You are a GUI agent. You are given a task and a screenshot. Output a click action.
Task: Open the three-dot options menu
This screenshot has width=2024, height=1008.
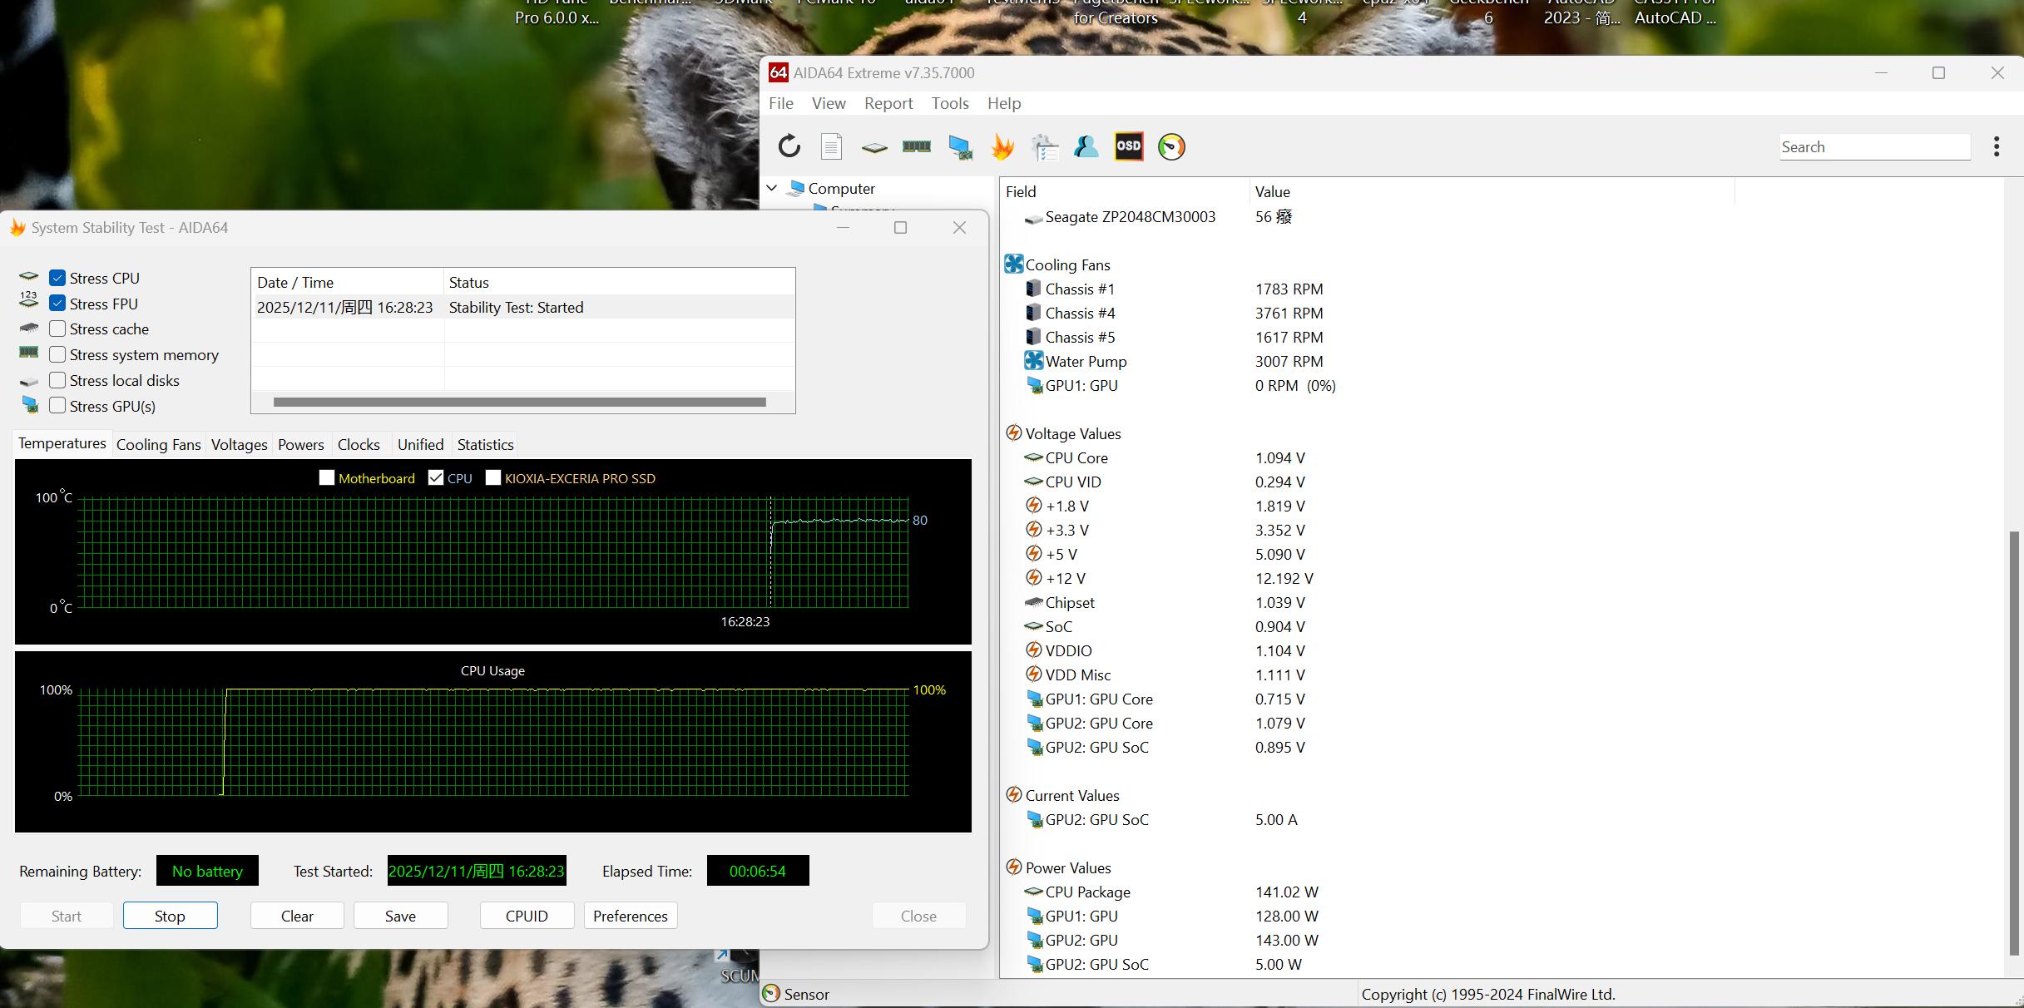(x=1996, y=147)
